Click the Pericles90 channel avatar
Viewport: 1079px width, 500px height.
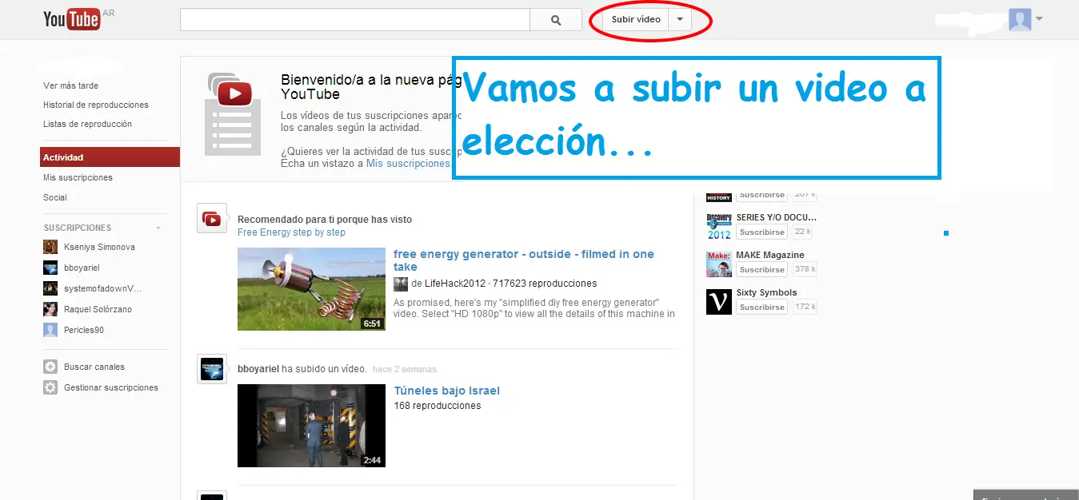click(50, 330)
